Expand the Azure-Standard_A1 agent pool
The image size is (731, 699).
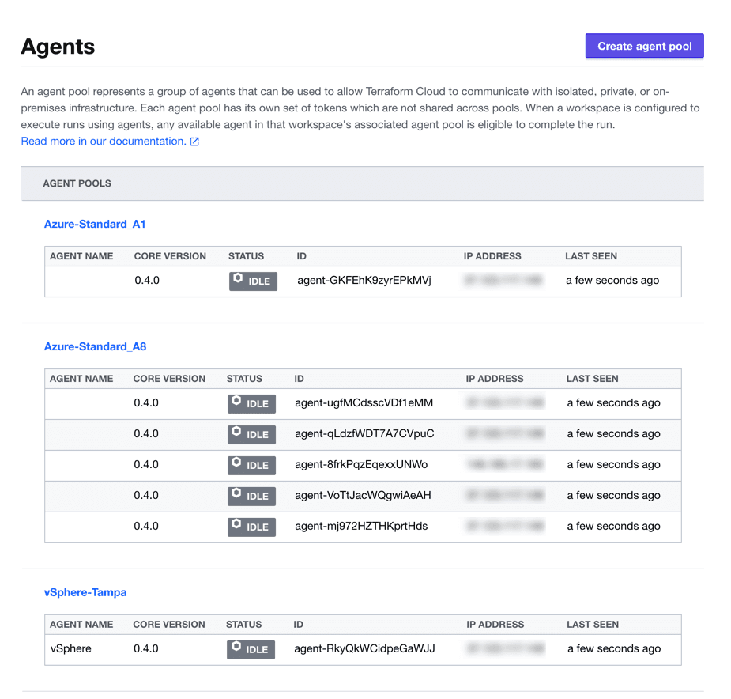coord(95,224)
